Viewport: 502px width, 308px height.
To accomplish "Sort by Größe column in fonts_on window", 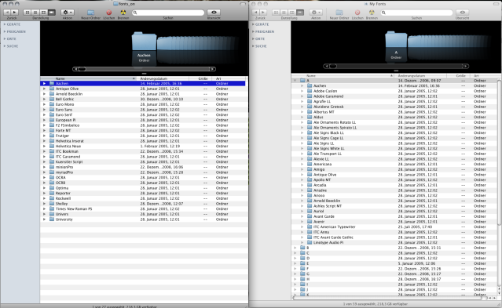I will (x=201, y=78).
